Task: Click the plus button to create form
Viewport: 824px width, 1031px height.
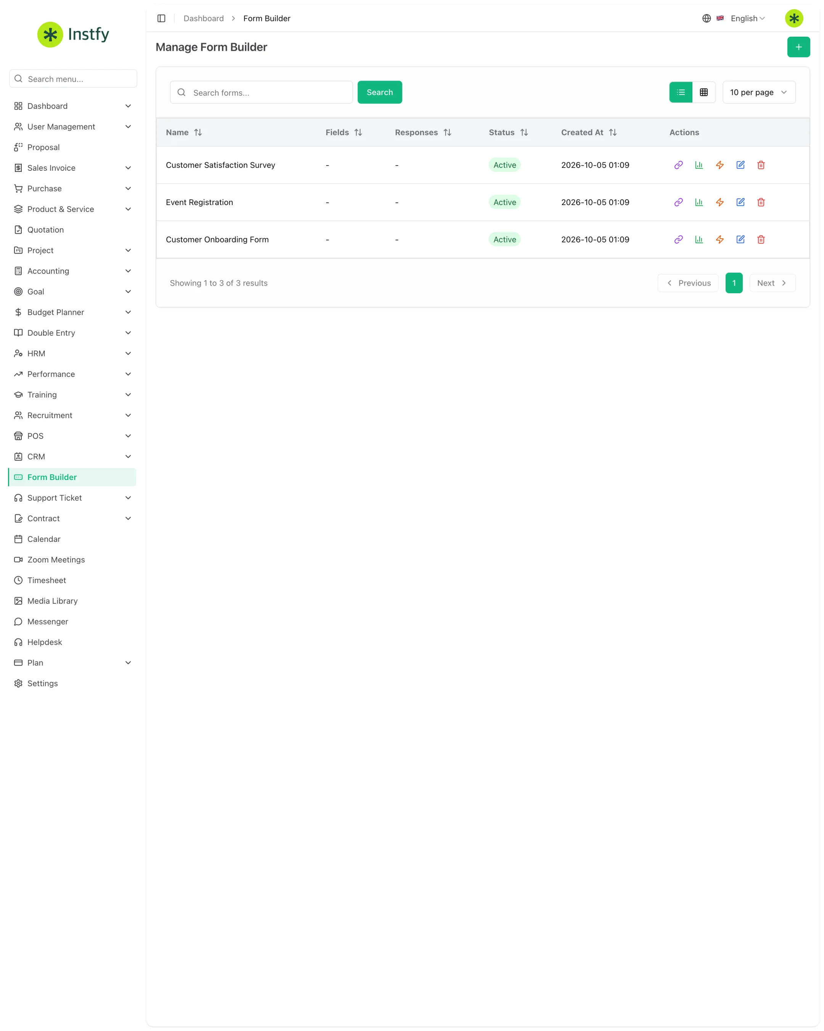Action: [798, 47]
